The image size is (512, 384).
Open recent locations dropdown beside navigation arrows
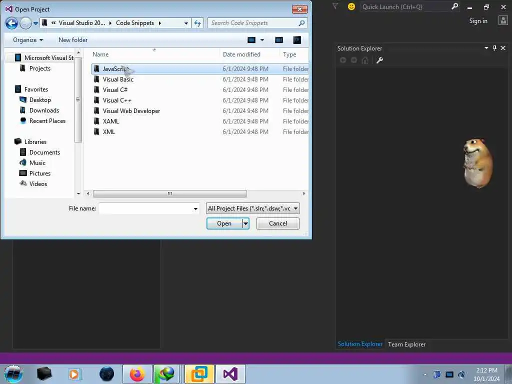(x=35, y=23)
